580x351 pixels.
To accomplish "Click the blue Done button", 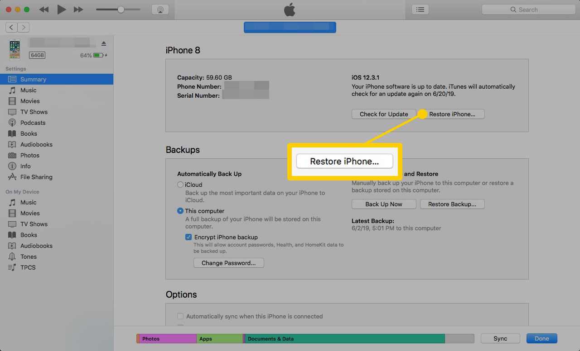I will point(541,338).
